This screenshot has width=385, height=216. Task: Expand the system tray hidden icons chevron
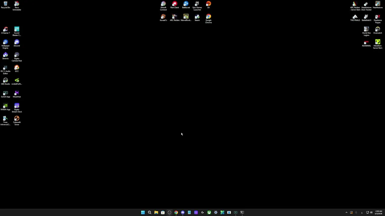click(x=346, y=212)
